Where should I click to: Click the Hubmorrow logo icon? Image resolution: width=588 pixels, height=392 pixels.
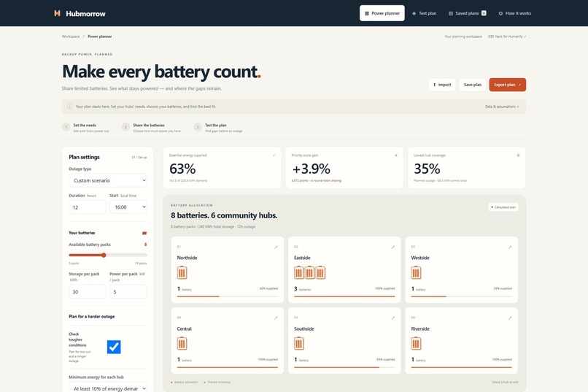[57, 13]
